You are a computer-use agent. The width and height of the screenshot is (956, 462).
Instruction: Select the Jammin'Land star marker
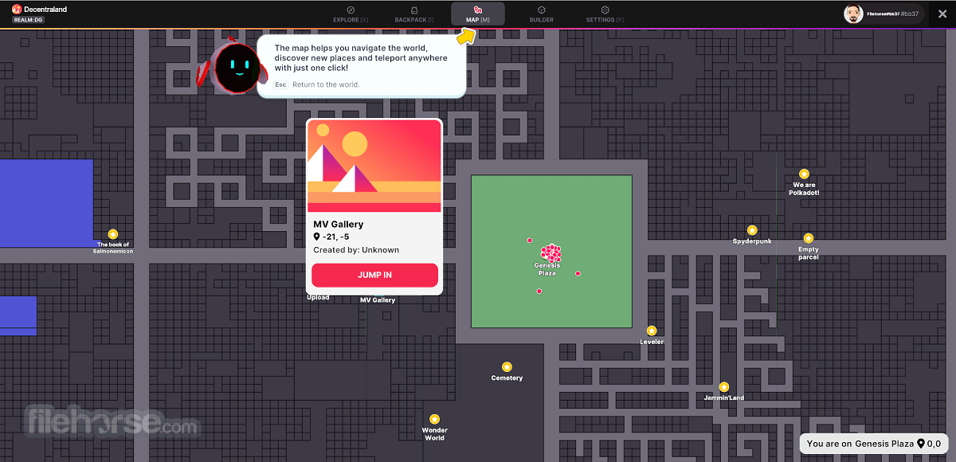724,387
